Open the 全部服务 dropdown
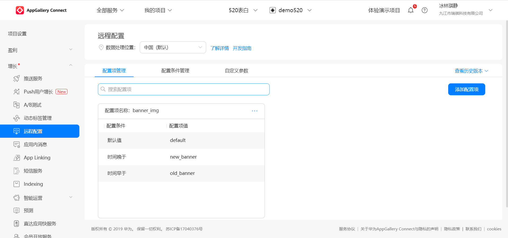The image size is (508, 238). coord(110,10)
